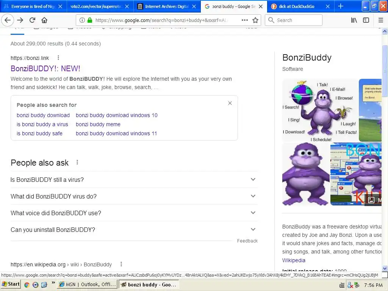Click the scrollbar up arrow
The height and width of the screenshot is (291, 388).
[x=385, y=31]
